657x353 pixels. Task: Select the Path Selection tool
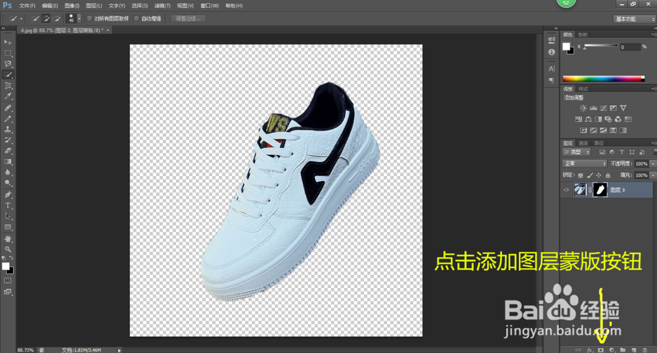click(x=7, y=217)
